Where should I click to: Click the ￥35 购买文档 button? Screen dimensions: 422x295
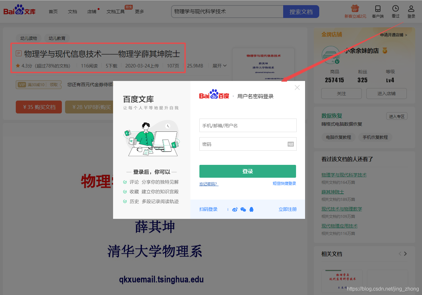click(39, 107)
